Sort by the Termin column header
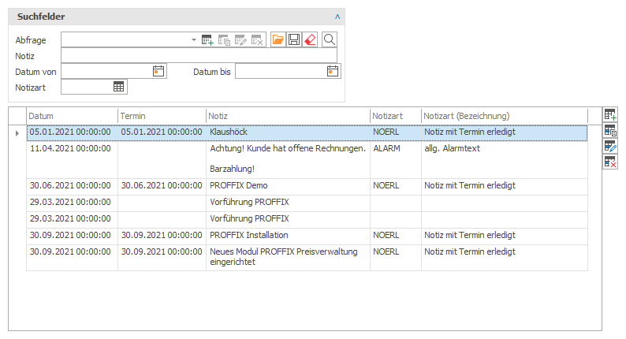626x339 pixels. [162, 116]
